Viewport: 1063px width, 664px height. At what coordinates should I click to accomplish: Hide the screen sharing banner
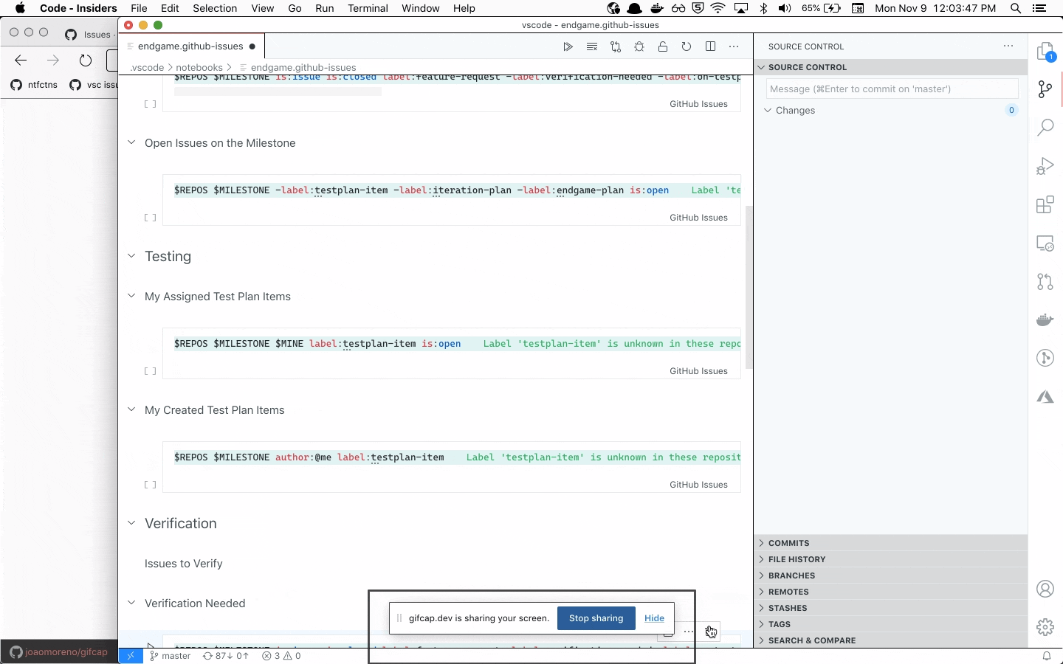tap(655, 618)
